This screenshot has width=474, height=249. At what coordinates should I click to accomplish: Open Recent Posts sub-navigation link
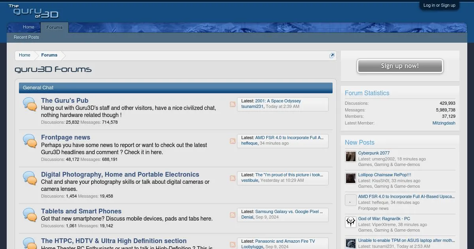(26, 37)
